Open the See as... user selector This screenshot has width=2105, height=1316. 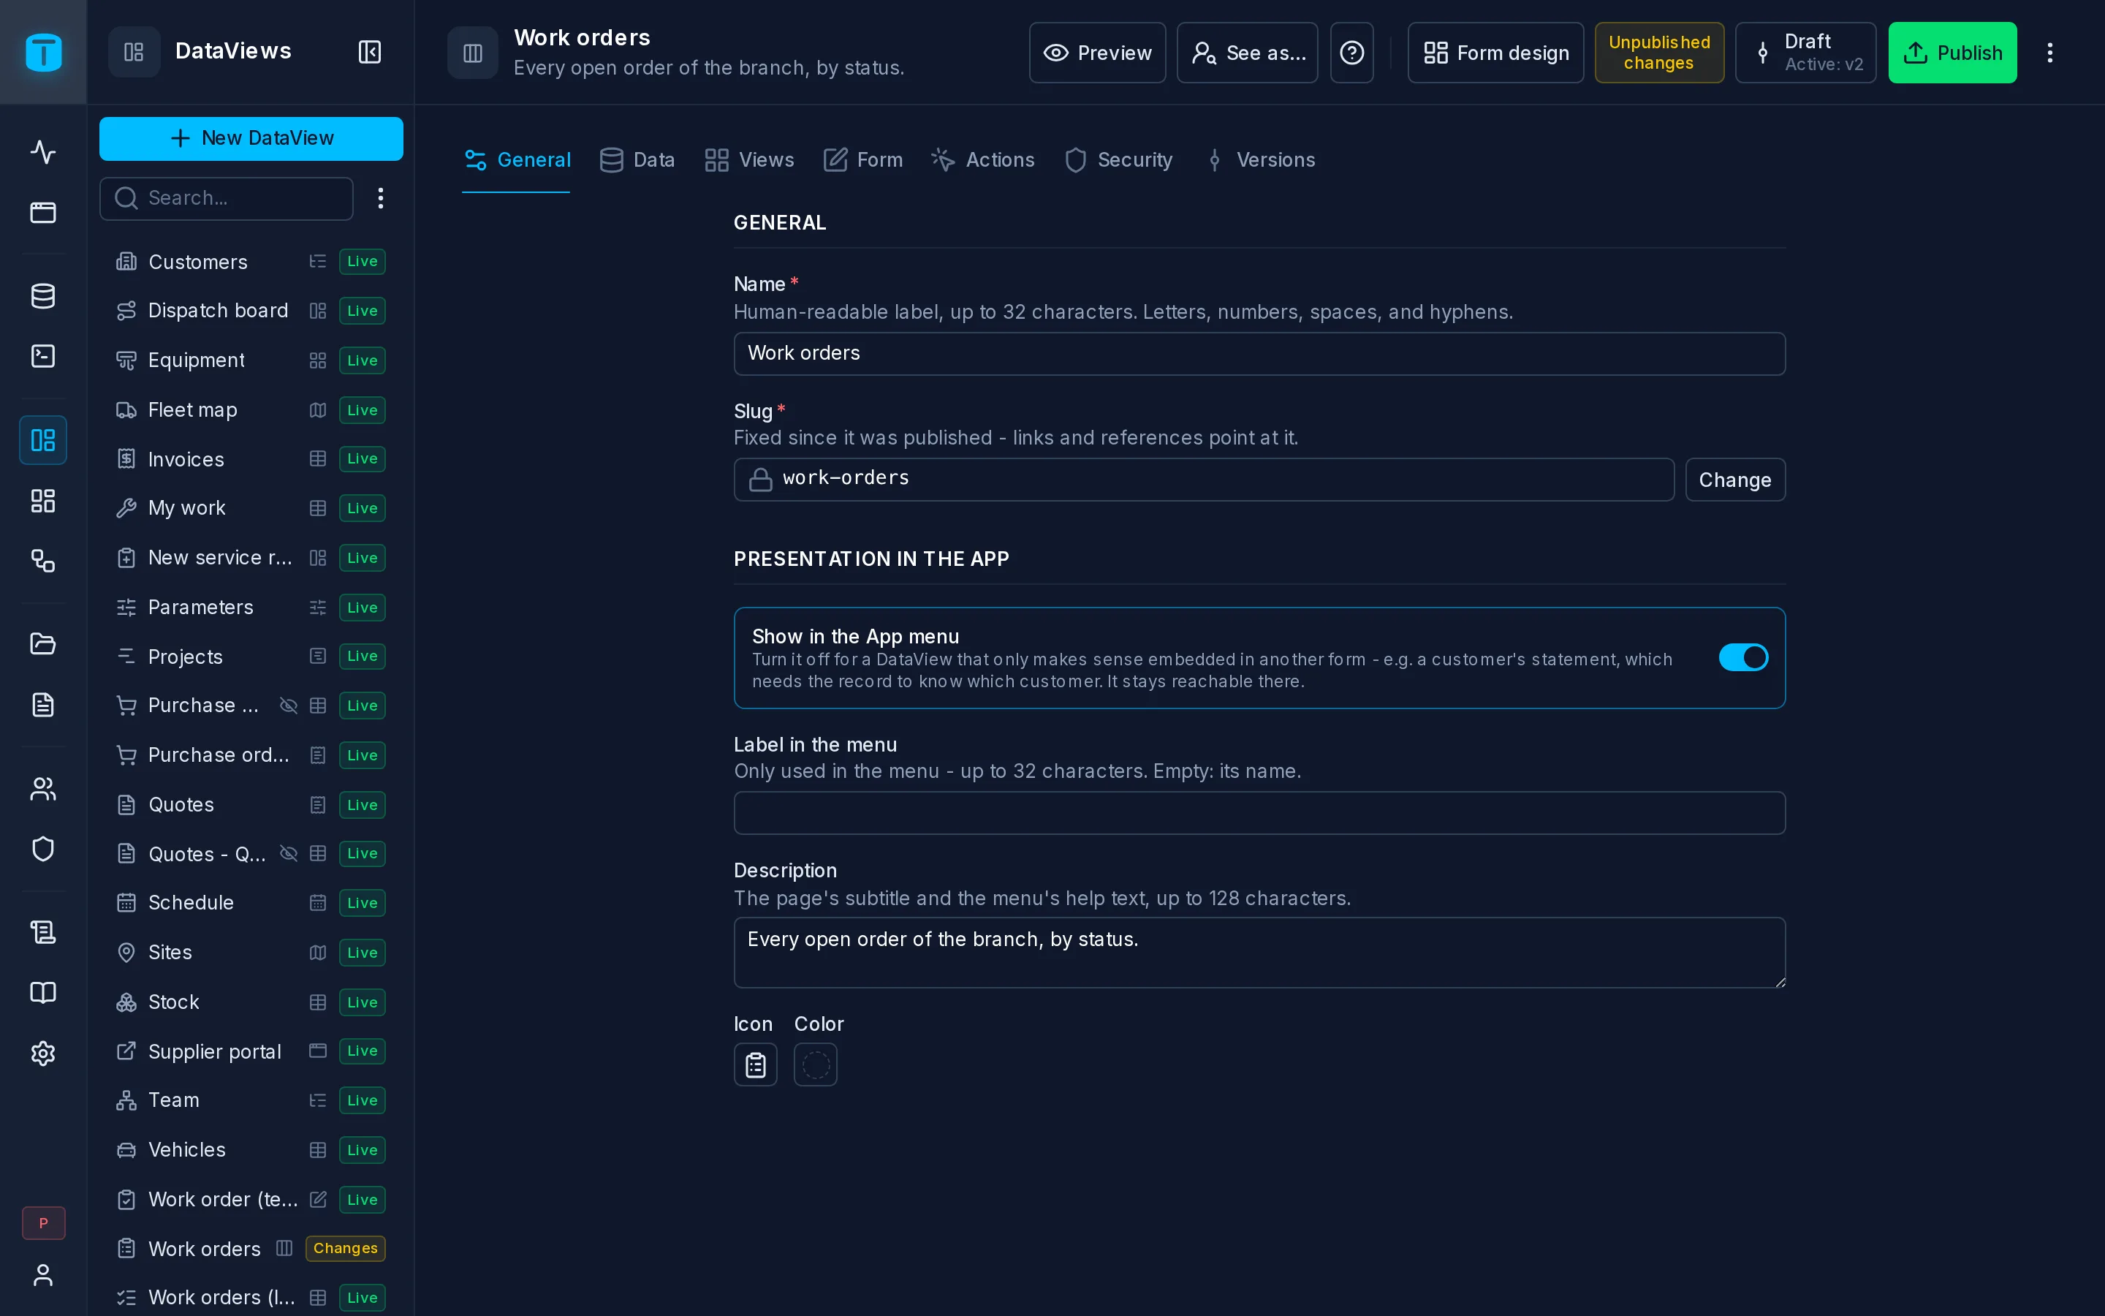(1248, 52)
